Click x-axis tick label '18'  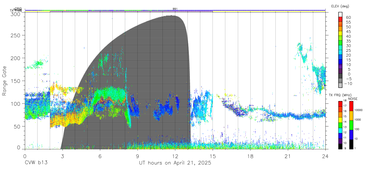point(250,156)
